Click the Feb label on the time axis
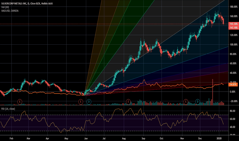The image size is (239, 141). pos(12,138)
